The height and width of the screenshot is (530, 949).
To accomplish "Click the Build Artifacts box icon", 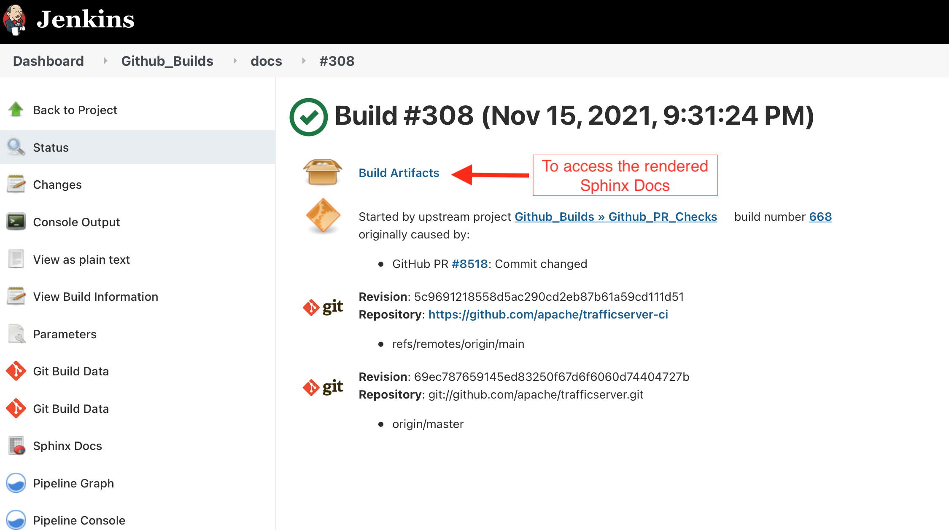I will click(321, 172).
